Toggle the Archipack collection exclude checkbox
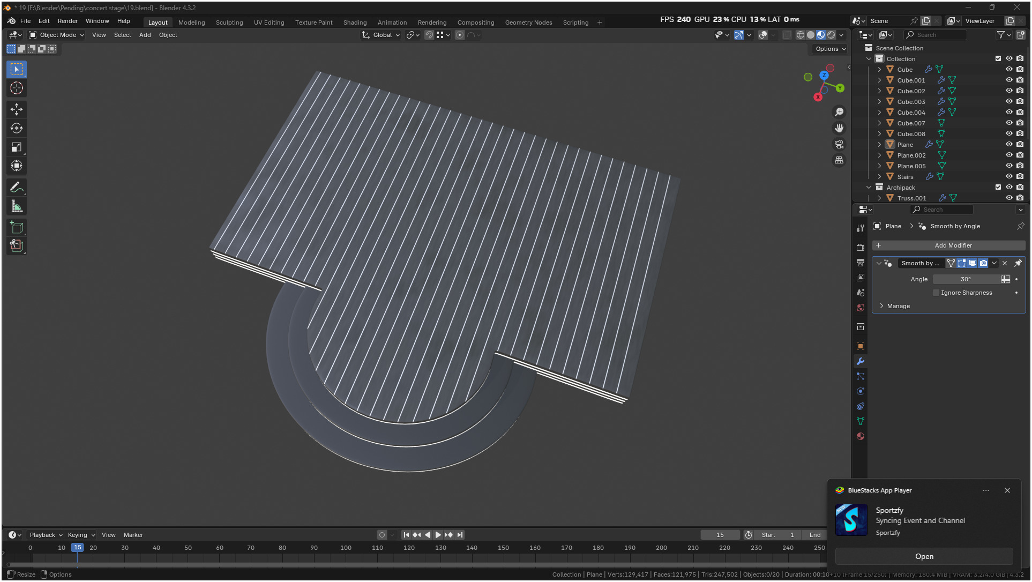The height and width of the screenshot is (582, 1032). [998, 187]
